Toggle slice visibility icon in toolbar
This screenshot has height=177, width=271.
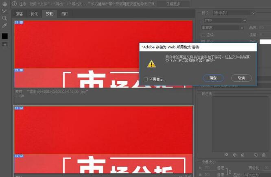(4, 44)
